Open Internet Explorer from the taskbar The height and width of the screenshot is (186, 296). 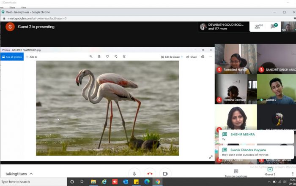coord(104,182)
